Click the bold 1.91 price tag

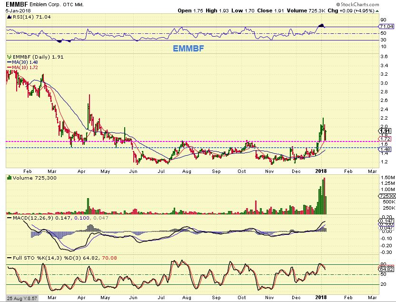pos(385,131)
